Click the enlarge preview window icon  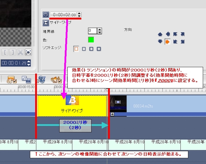click(28, 52)
